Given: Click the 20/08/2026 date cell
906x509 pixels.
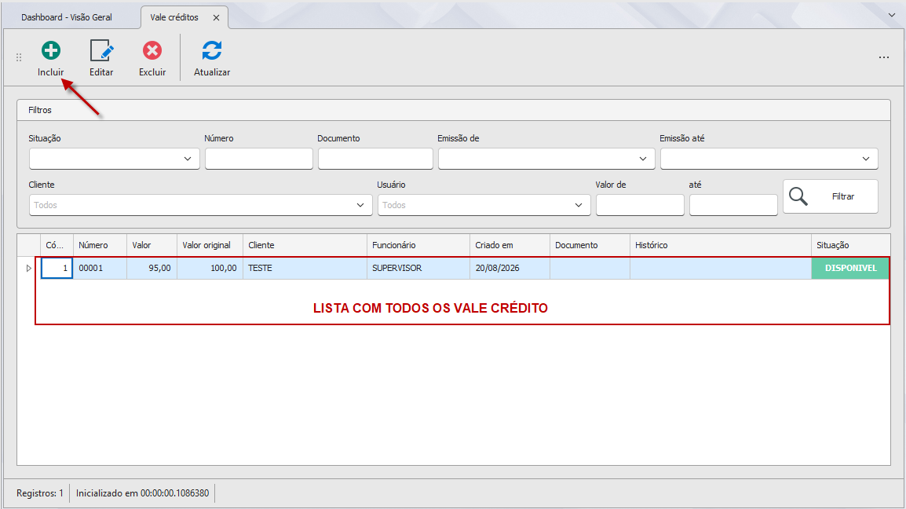Looking at the screenshot, I should 510,269.
